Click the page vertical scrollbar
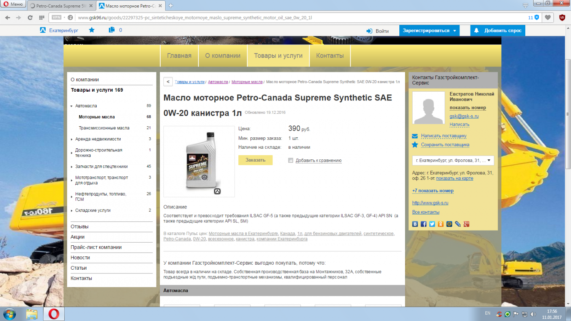Screen dimensions: 571x321 568,114
